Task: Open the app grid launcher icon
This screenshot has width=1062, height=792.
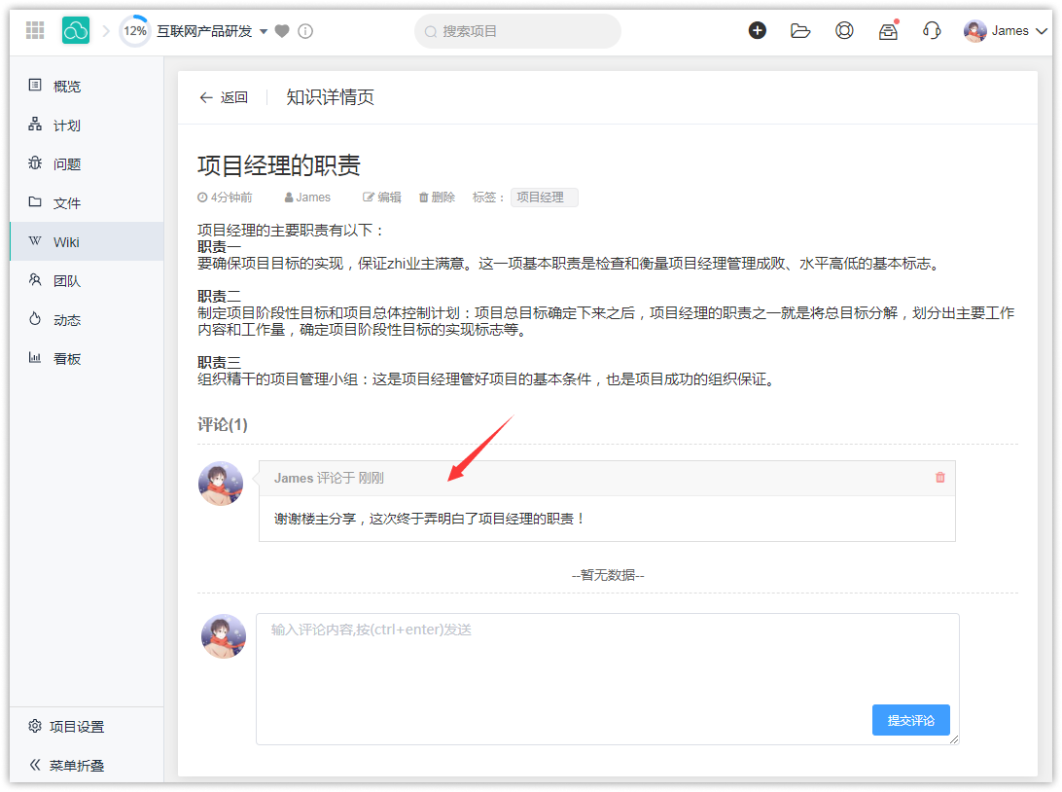Action: point(35,31)
